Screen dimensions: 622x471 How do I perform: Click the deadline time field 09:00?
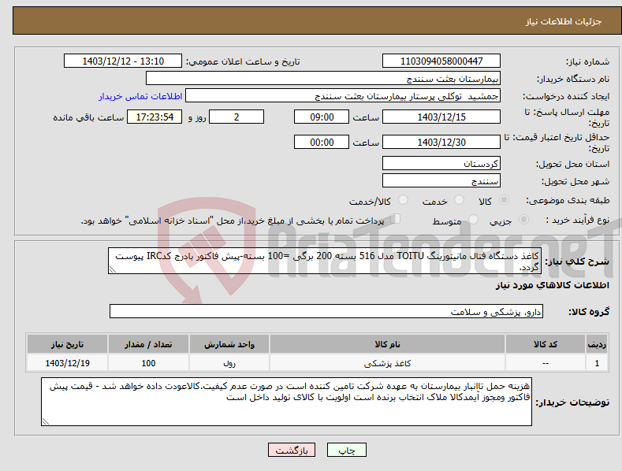tap(322, 117)
